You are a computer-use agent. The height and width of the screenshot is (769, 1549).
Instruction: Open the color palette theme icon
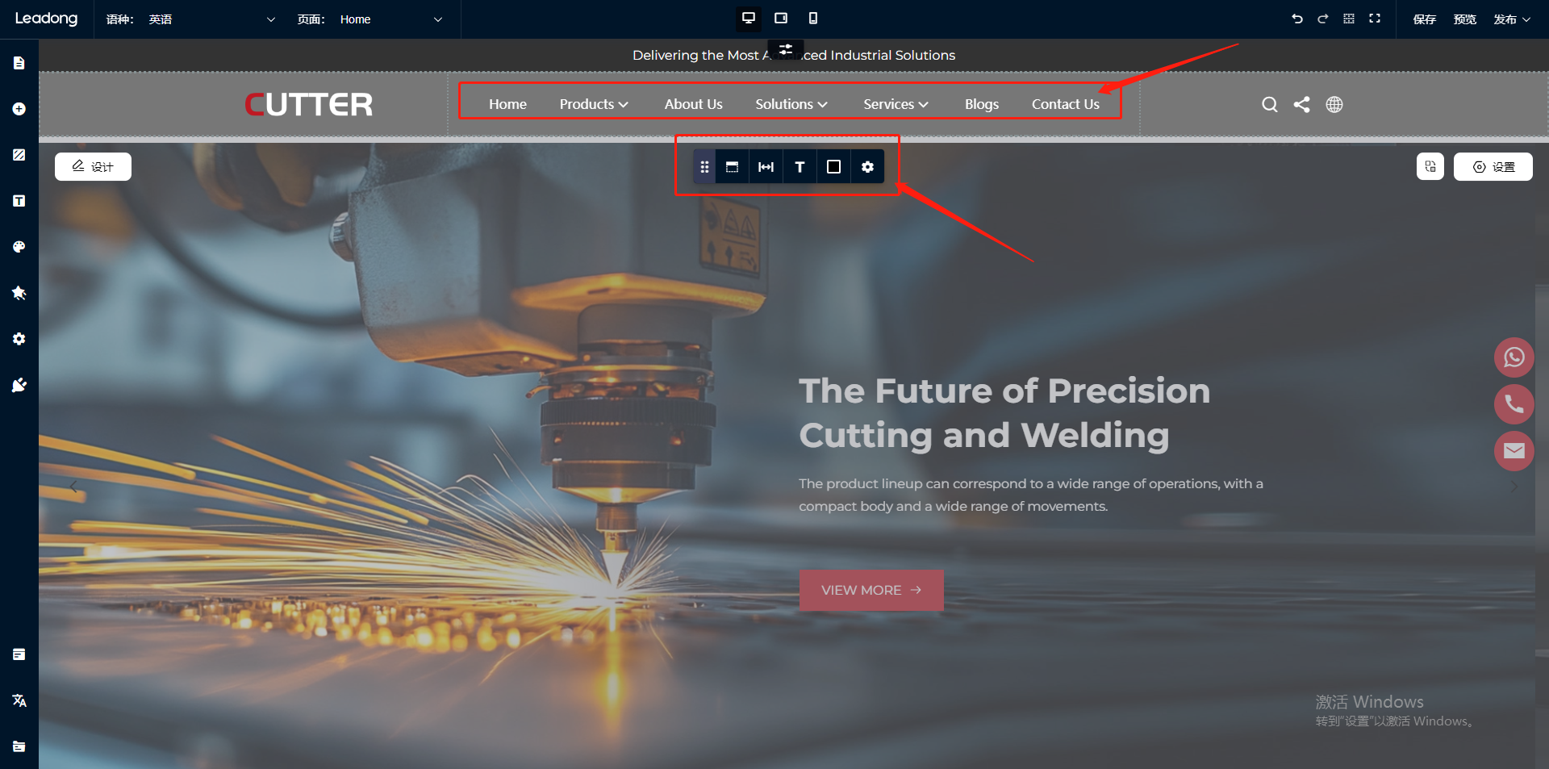(x=19, y=247)
